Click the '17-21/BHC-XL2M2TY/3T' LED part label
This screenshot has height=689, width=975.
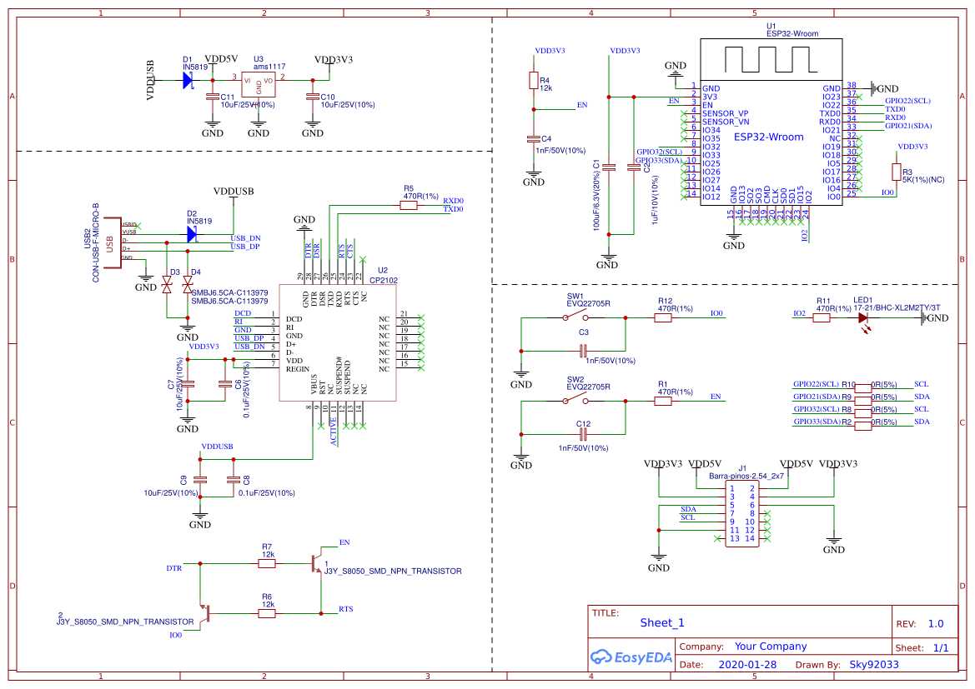click(x=897, y=307)
